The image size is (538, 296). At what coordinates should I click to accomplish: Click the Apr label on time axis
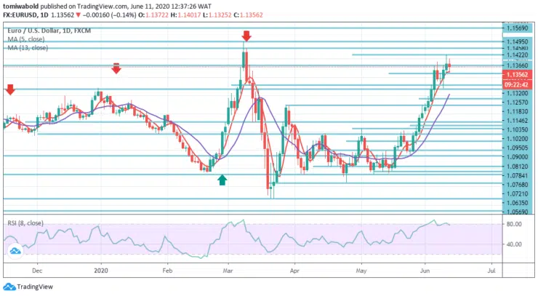point(294,271)
